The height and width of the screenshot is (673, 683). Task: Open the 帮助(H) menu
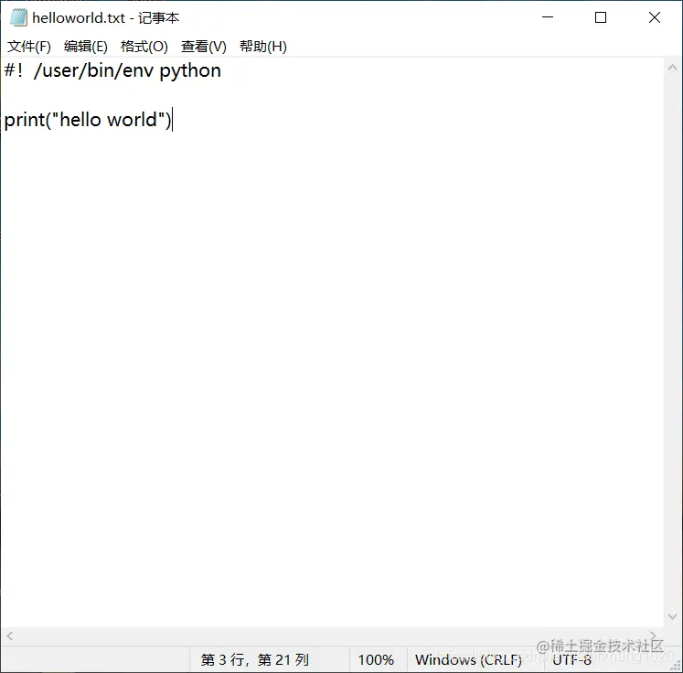pyautogui.click(x=263, y=46)
